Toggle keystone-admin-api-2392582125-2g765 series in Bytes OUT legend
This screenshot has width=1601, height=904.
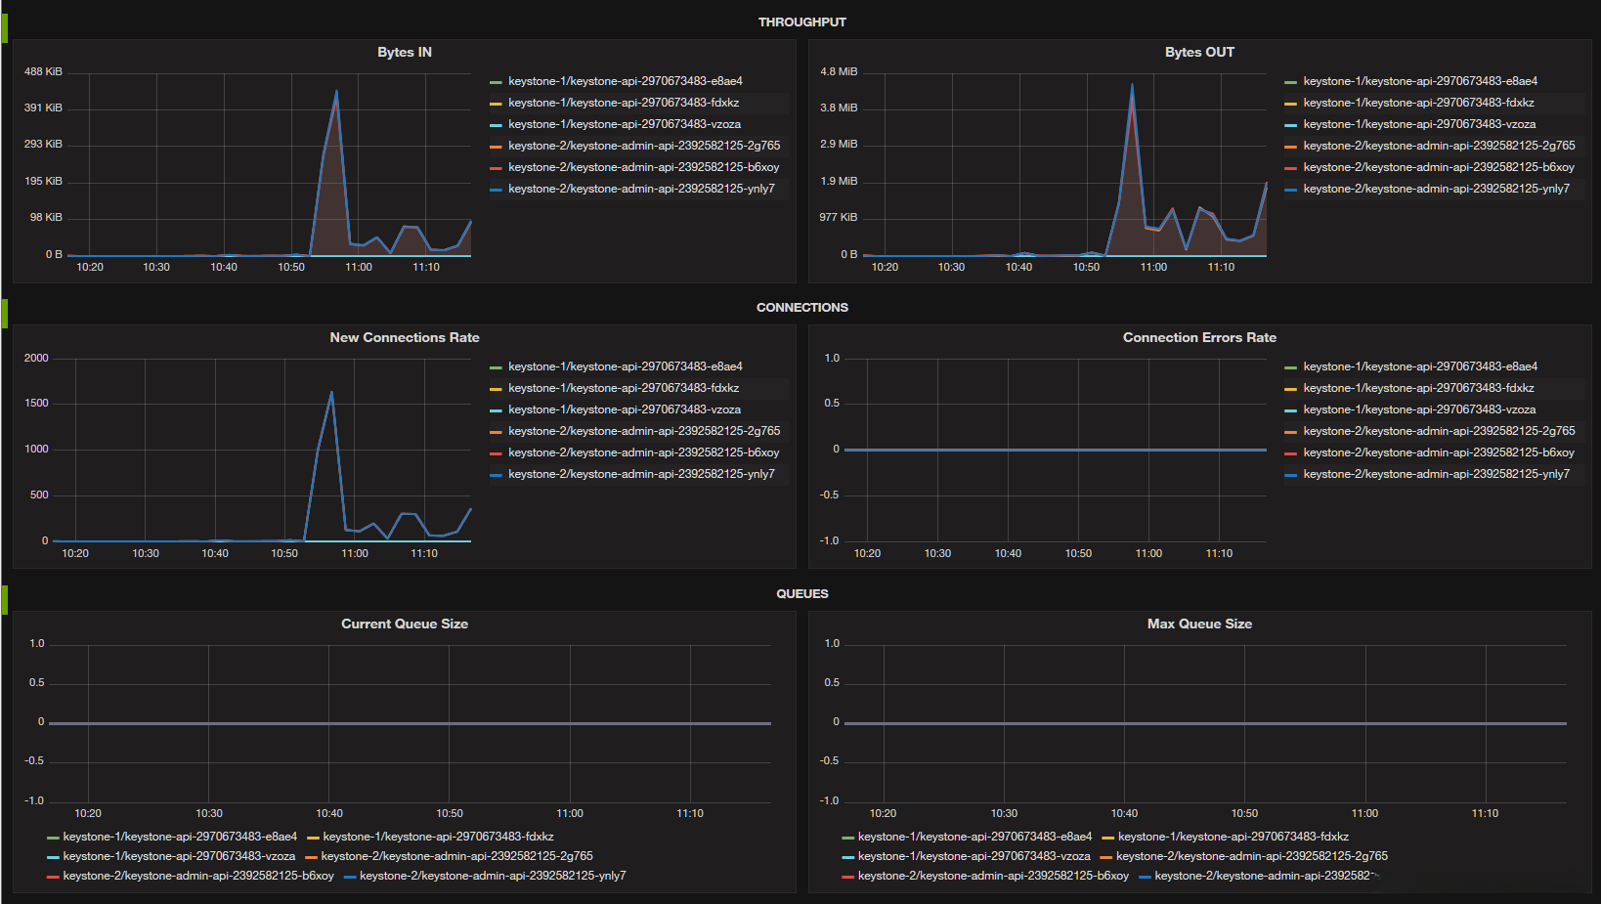(x=1439, y=146)
